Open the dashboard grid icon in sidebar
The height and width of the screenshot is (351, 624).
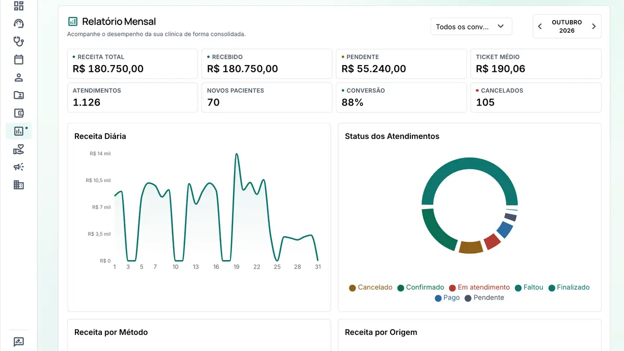19,6
